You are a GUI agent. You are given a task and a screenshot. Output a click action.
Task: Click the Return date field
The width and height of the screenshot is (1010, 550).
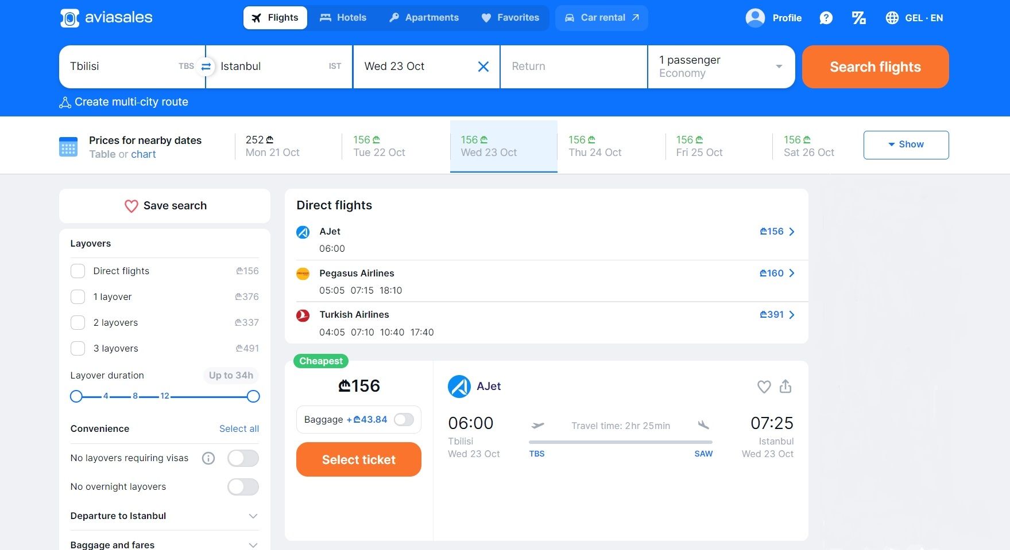click(574, 67)
